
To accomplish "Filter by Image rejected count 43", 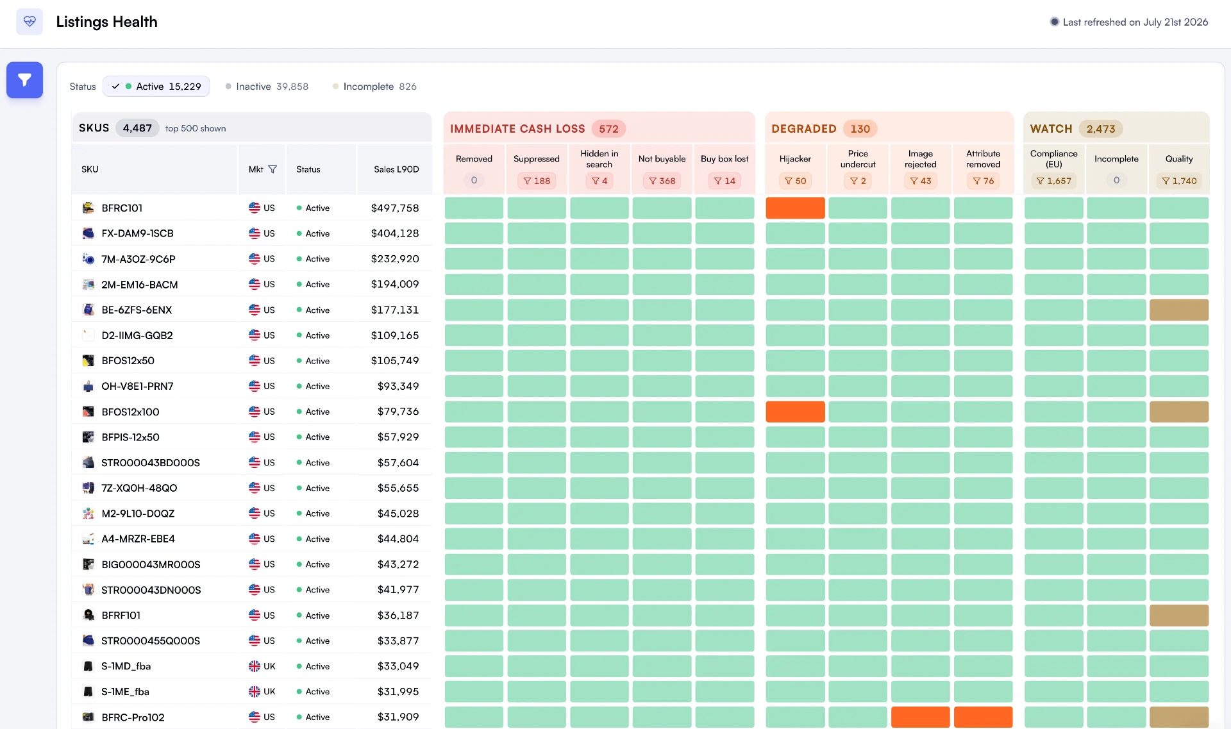I will pyautogui.click(x=920, y=181).
